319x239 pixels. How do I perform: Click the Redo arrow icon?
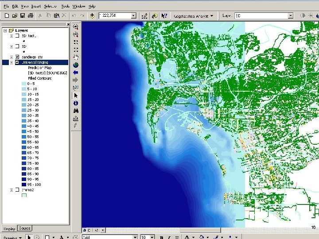(82, 15)
